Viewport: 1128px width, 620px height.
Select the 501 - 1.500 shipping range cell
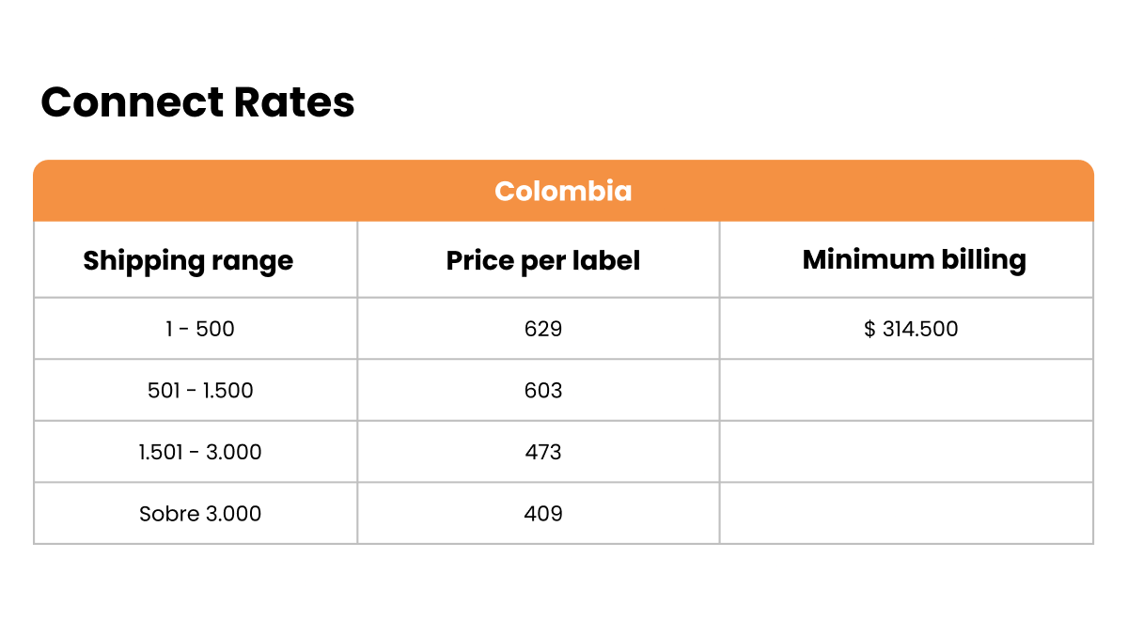tap(200, 390)
